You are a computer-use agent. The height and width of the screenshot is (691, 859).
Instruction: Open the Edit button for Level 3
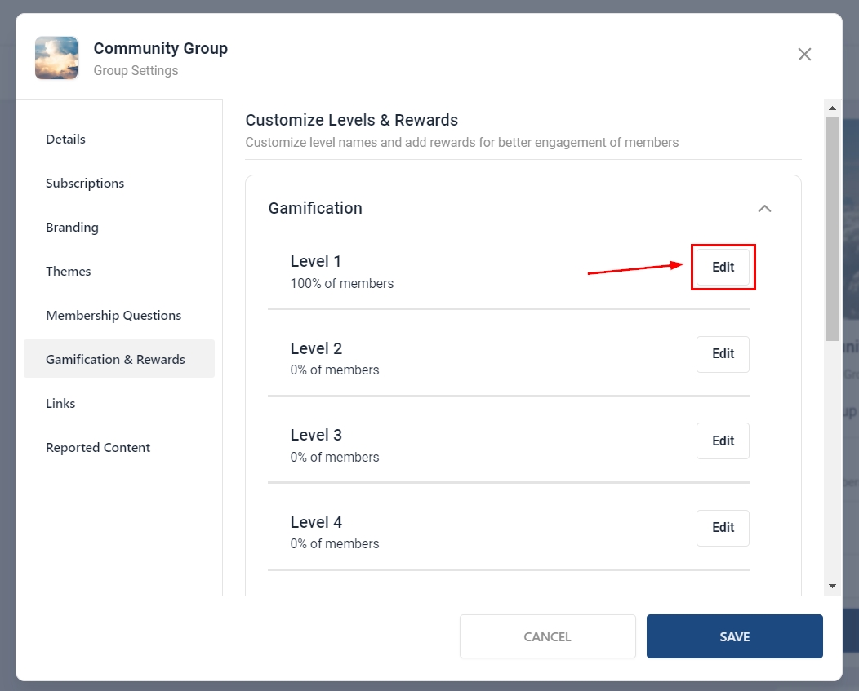(x=723, y=441)
